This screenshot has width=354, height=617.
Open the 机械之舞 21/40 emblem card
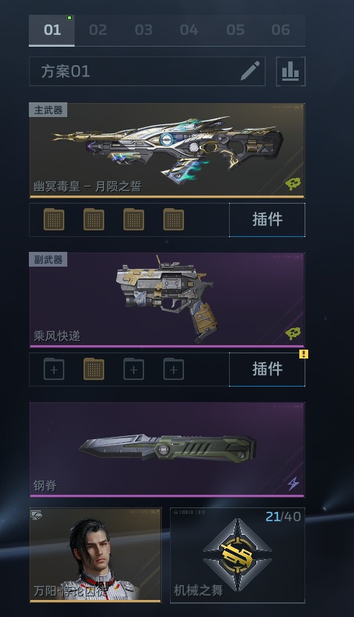237,555
